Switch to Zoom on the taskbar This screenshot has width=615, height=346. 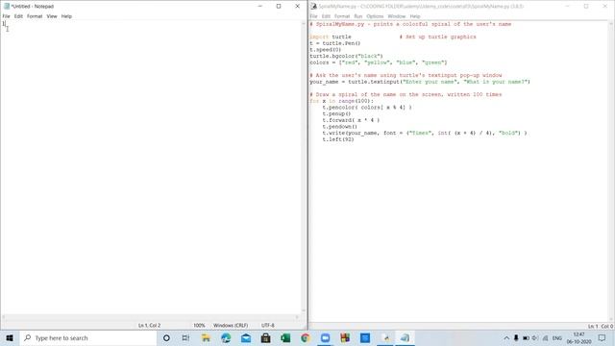pyautogui.click(x=325, y=337)
